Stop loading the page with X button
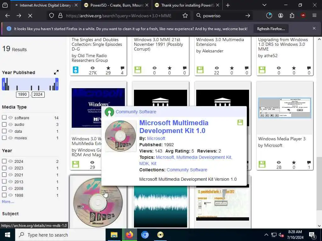322x241 pixels. [x=30, y=16]
